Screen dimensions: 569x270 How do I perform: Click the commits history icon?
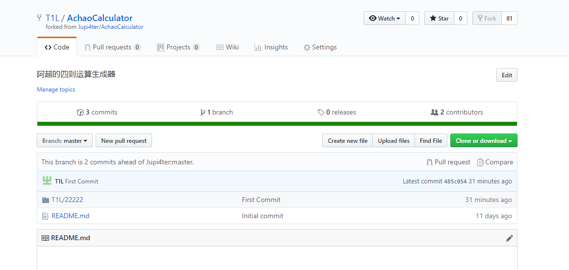80,112
